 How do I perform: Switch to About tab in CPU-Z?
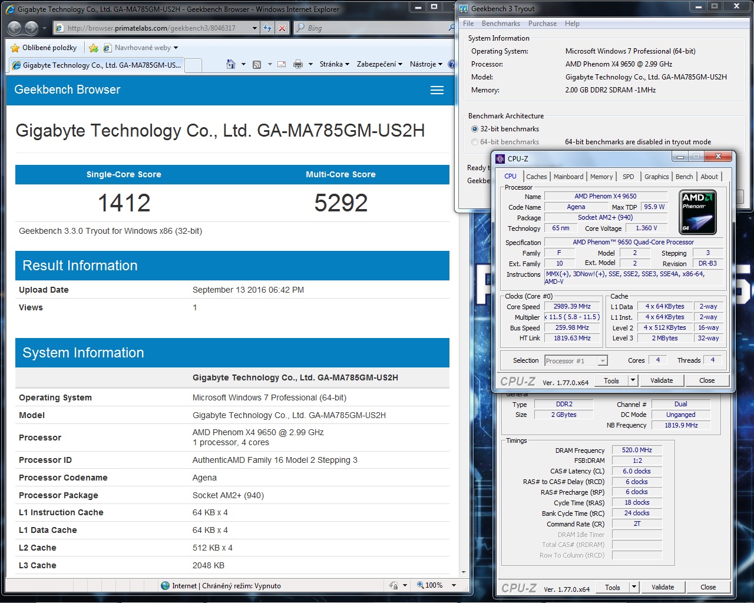tap(709, 177)
